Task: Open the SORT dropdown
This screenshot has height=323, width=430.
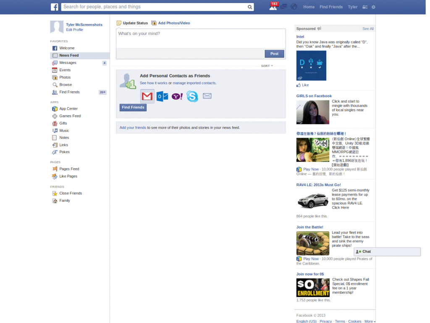Action: click(x=267, y=66)
